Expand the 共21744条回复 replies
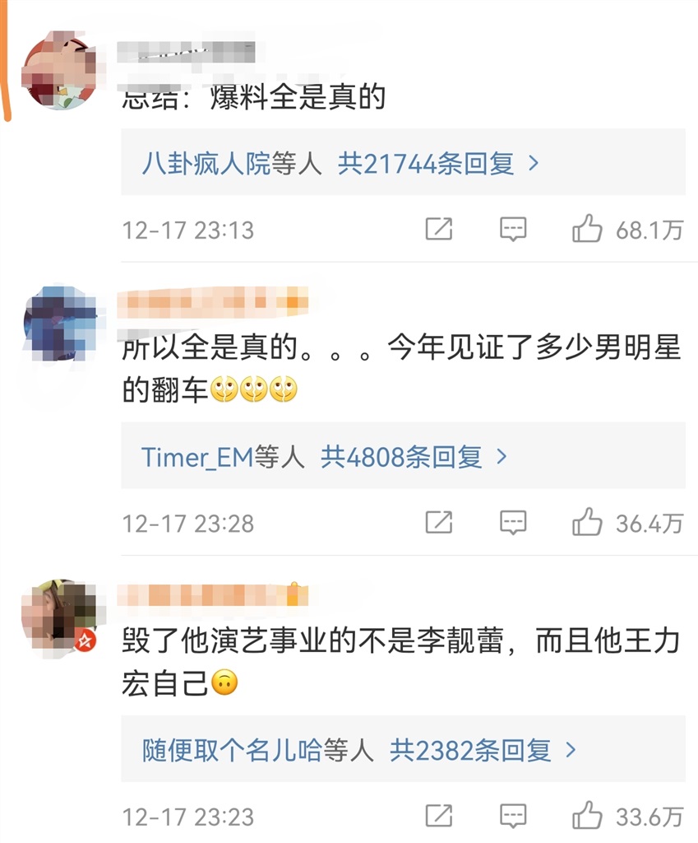This screenshot has width=698, height=843. (x=438, y=164)
